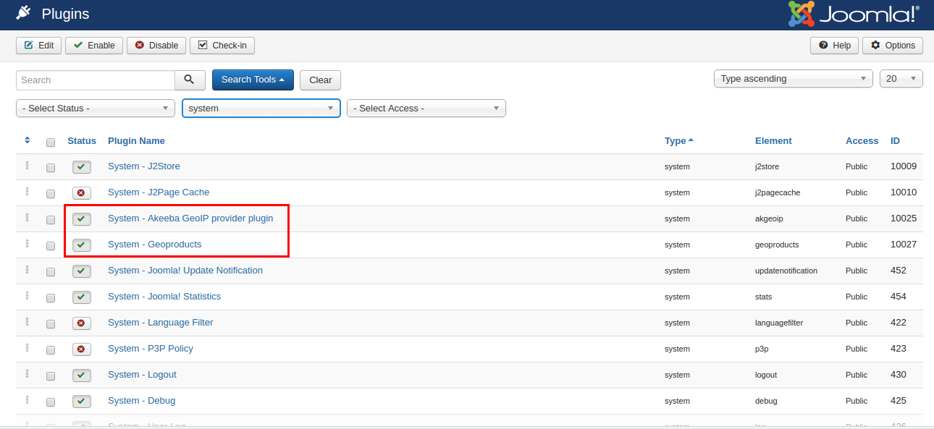934x429 pixels.
Task: Click drag handle for Language Filter row
Action: click(x=28, y=322)
